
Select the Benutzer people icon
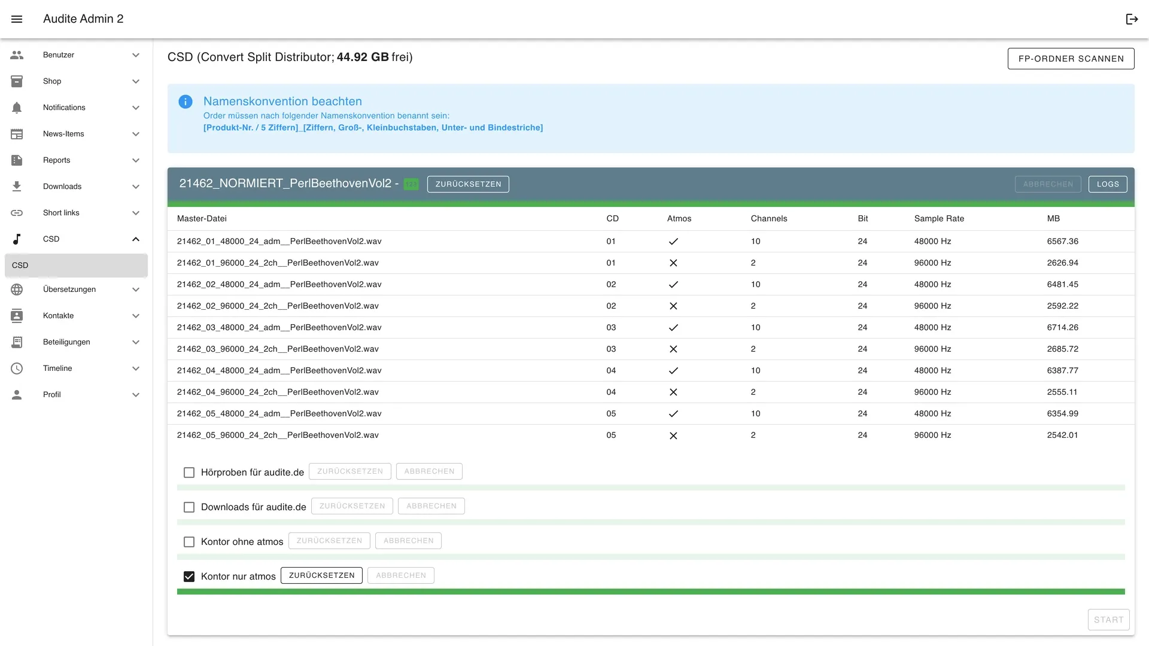coord(17,54)
